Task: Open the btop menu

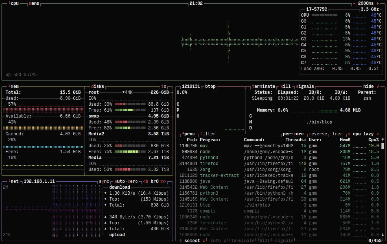Action: click(x=34, y=3)
